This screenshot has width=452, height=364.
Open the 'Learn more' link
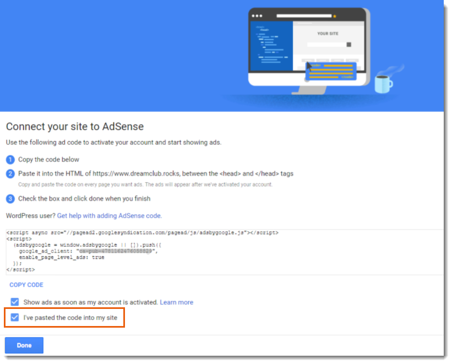176,302
